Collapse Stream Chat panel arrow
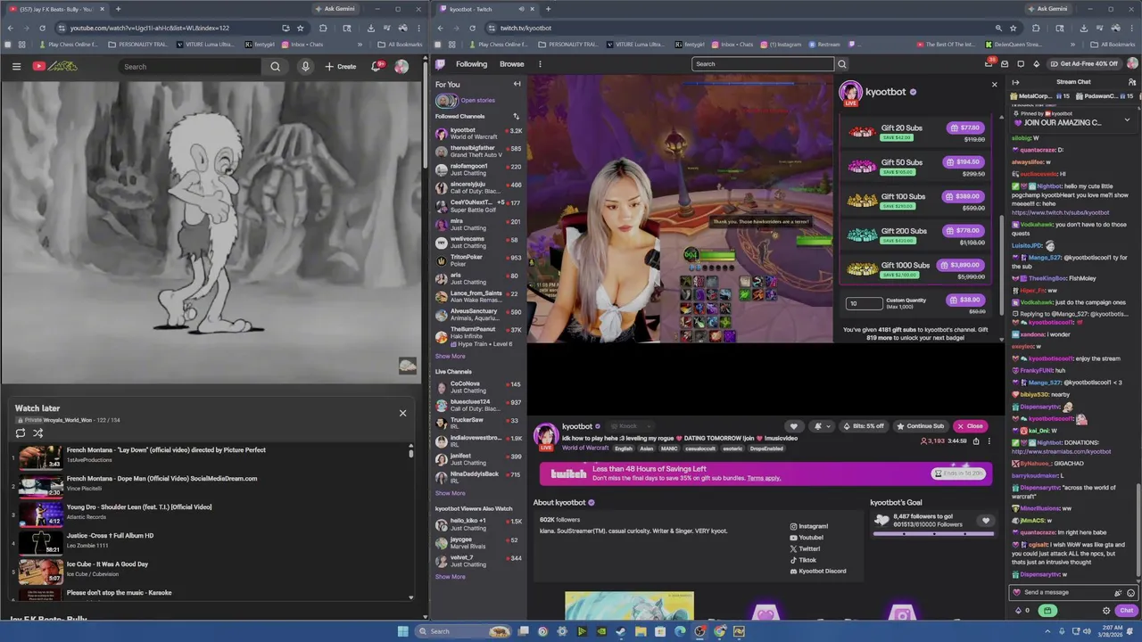The height and width of the screenshot is (642, 1142). pos(1015,82)
